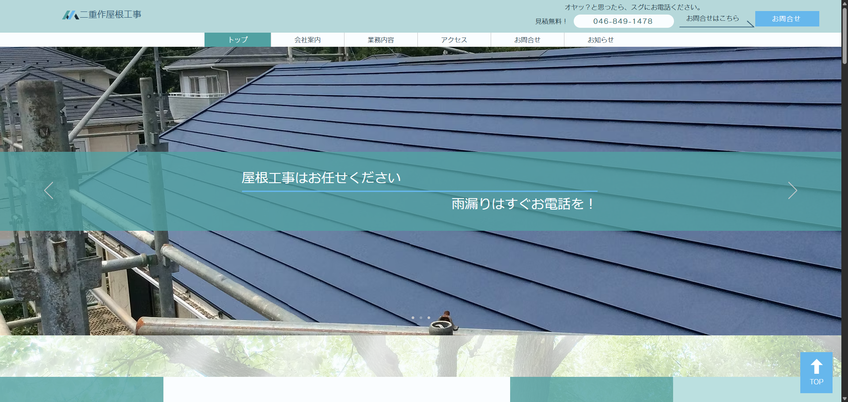Open the トップ navigation tab
The image size is (848, 402).
tap(238, 40)
